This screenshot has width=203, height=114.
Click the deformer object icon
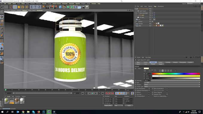pos(76,7)
